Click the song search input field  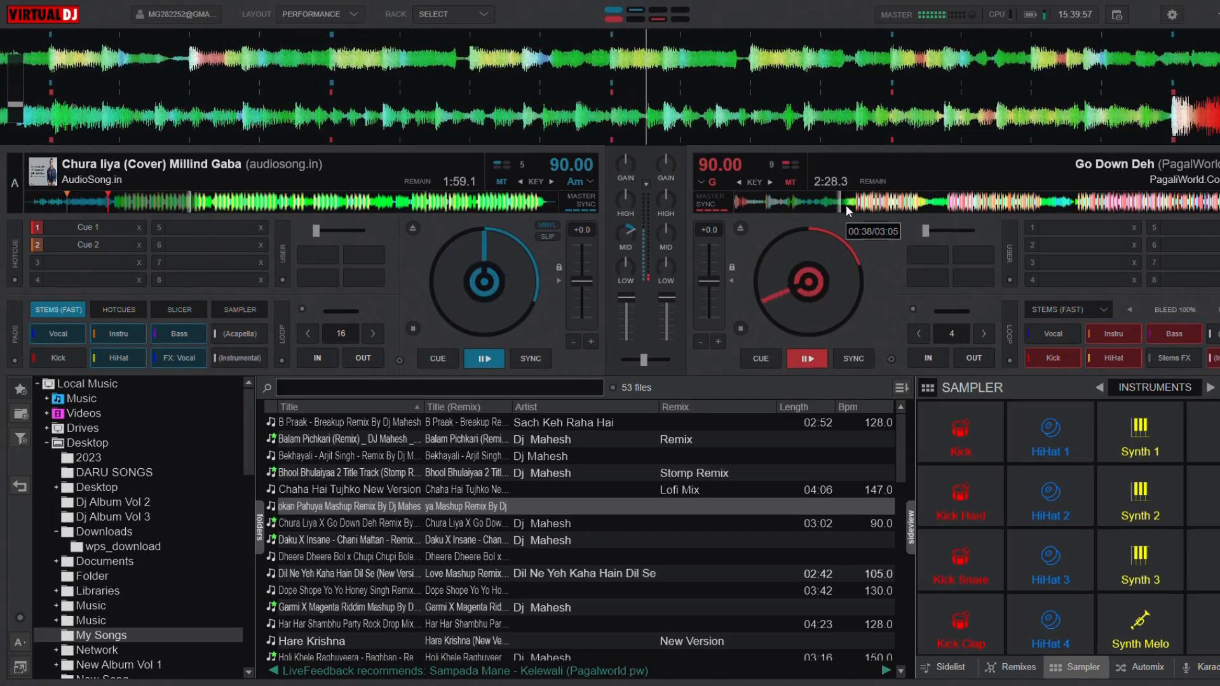point(440,387)
